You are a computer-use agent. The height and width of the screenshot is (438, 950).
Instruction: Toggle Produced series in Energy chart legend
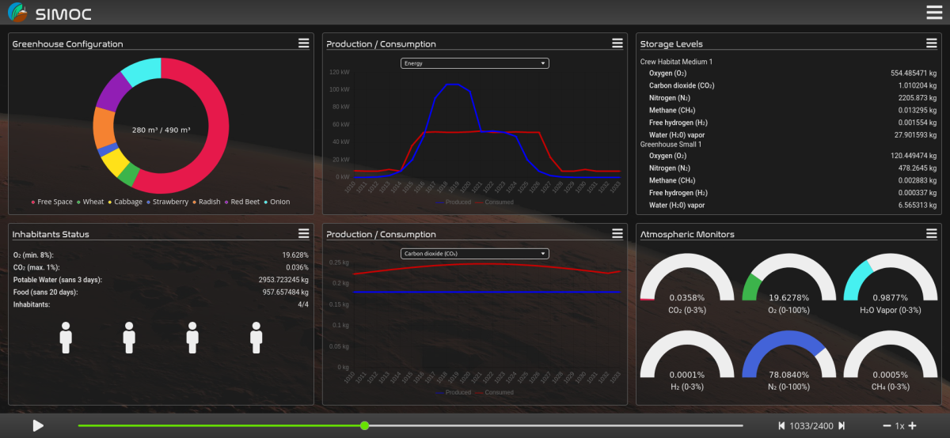pyautogui.click(x=452, y=202)
